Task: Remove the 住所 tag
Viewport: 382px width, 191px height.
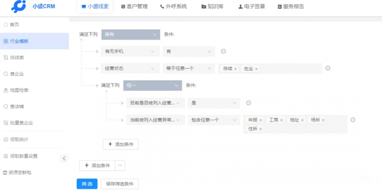Action: [261, 129]
